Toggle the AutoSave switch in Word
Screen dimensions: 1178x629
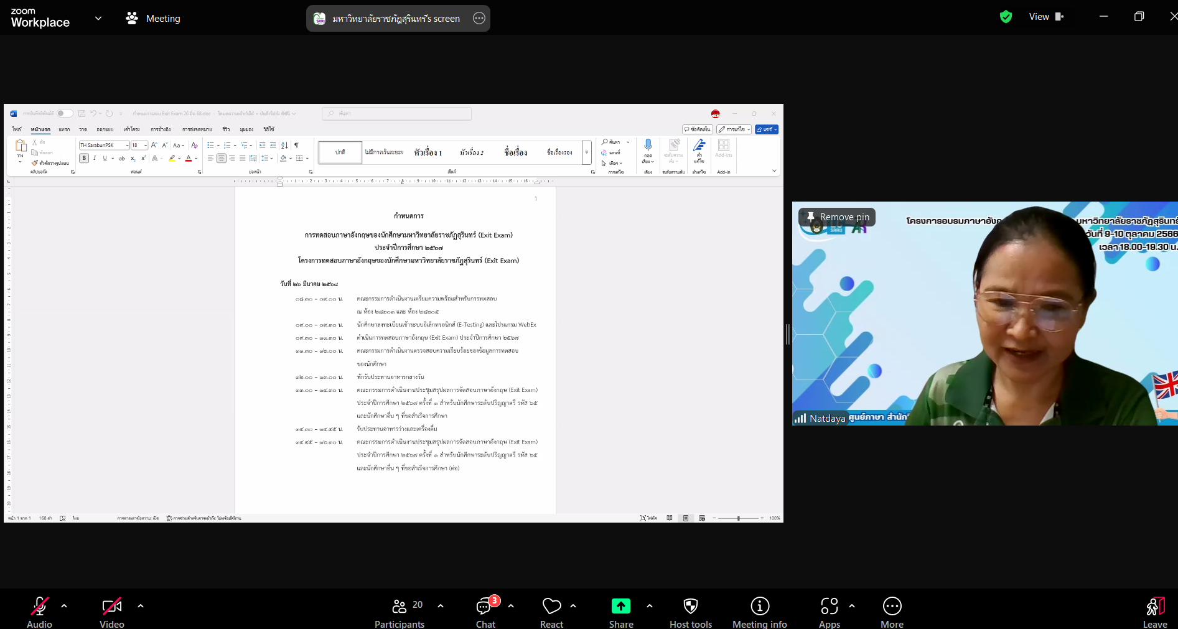(x=65, y=113)
